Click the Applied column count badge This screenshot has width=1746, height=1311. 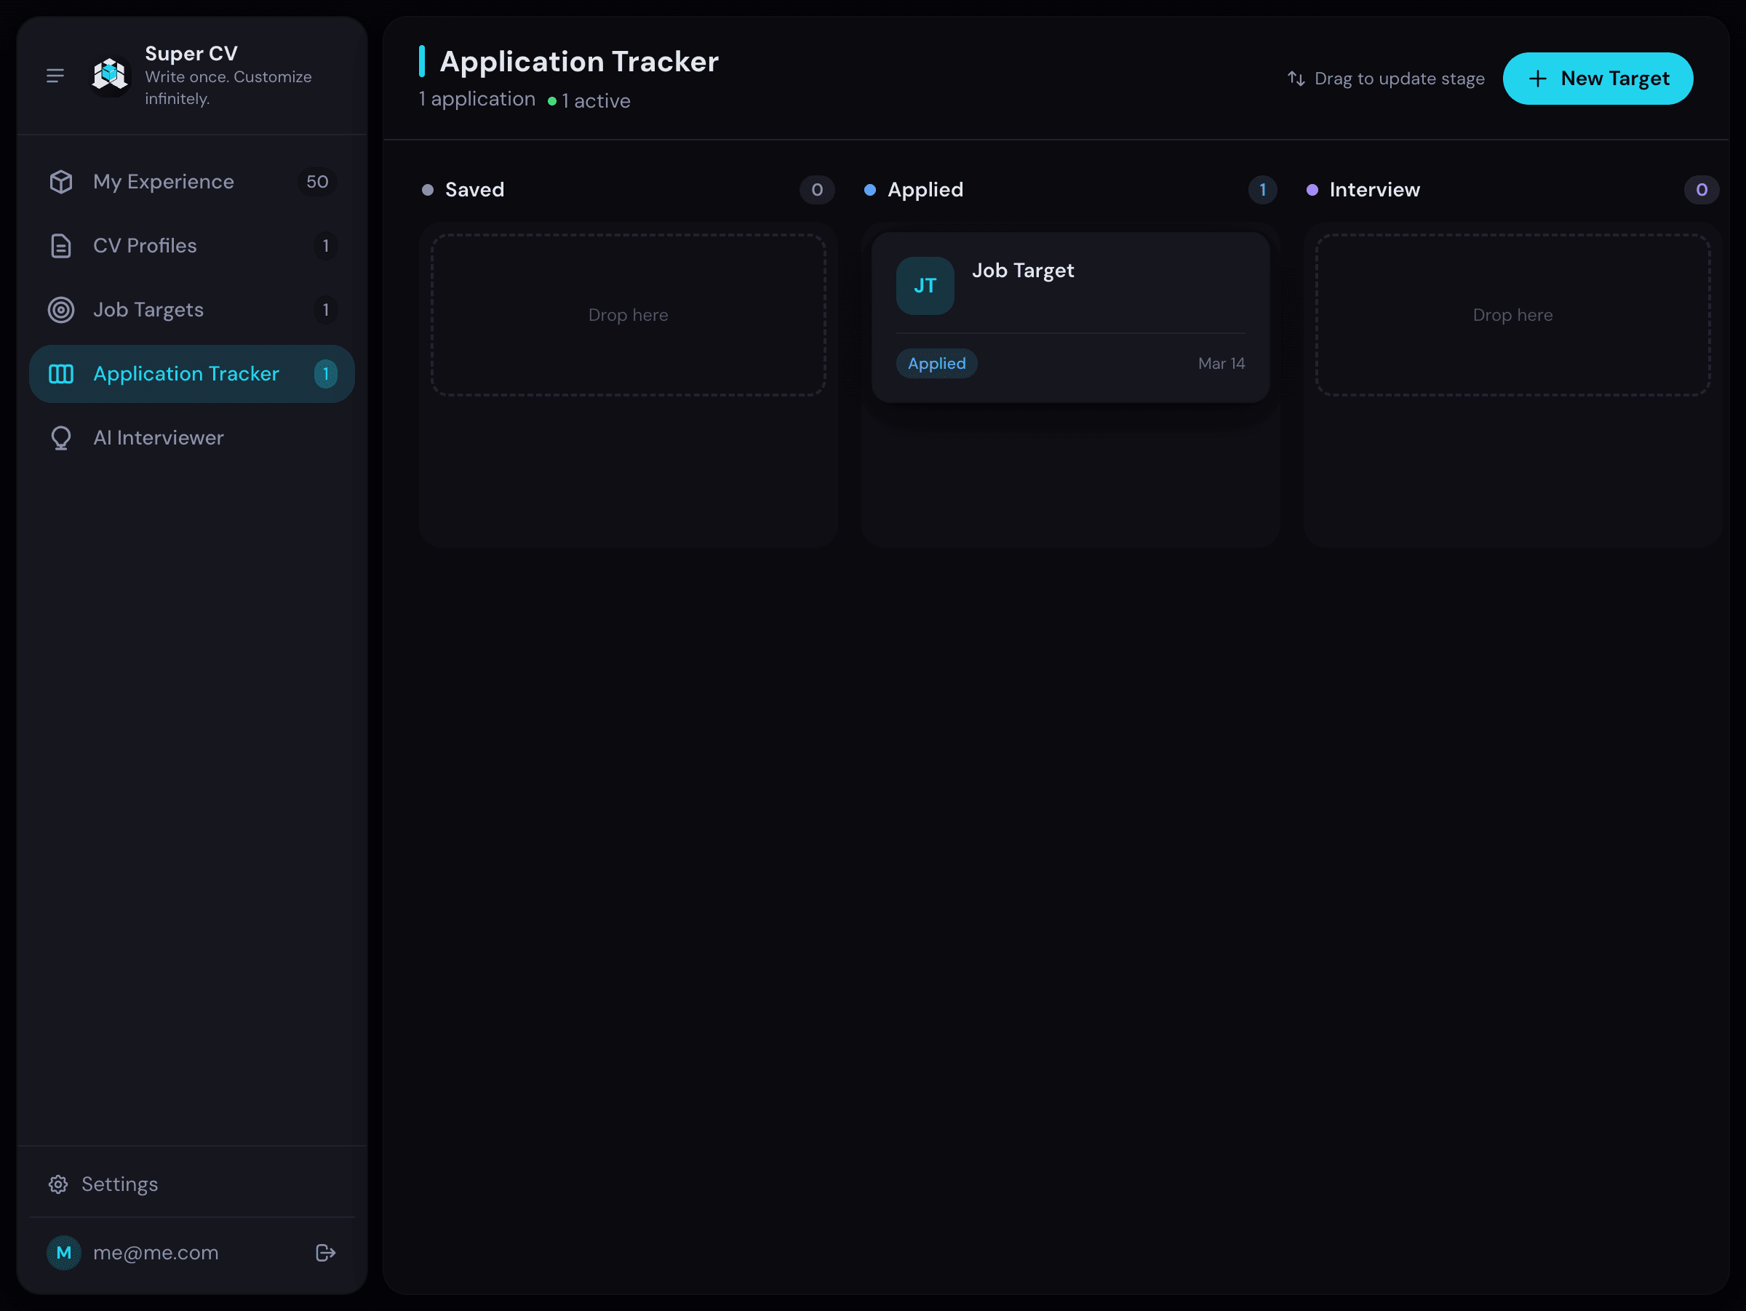tap(1262, 189)
